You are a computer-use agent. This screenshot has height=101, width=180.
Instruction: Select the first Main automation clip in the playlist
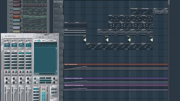click(136, 11)
